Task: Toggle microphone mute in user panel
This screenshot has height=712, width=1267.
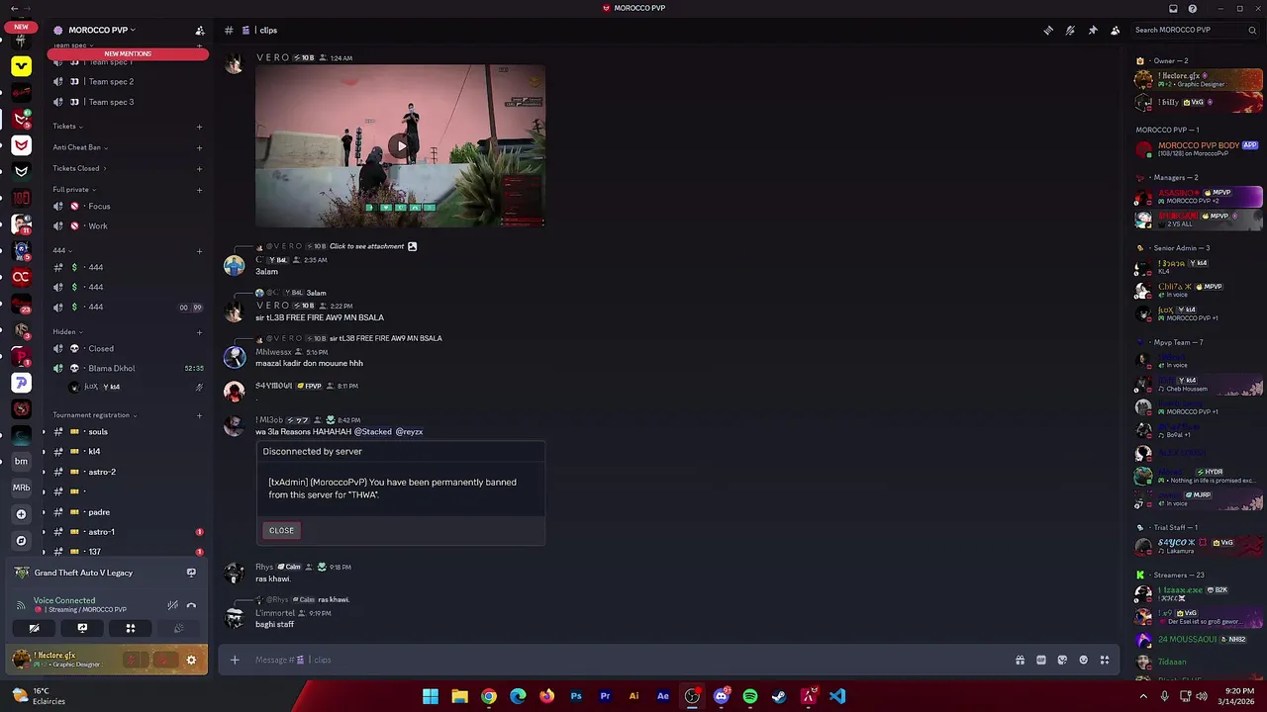Action: pyautogui.click(x=131, y=660)
